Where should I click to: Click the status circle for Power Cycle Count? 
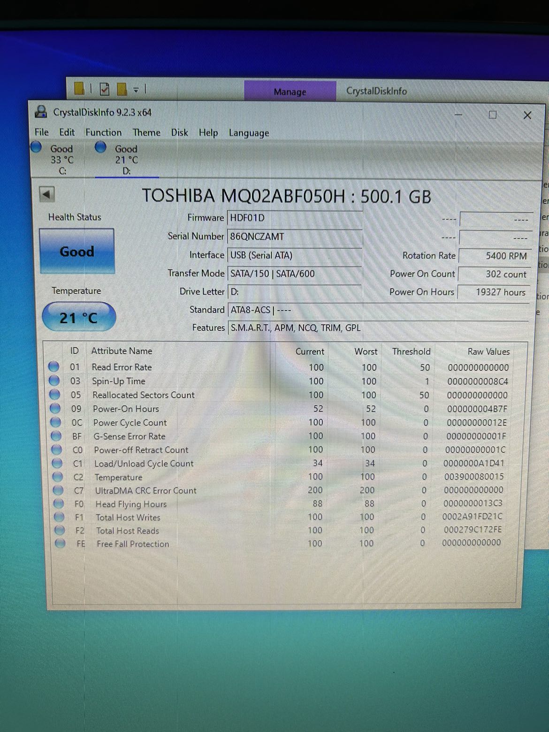[56, 422]
